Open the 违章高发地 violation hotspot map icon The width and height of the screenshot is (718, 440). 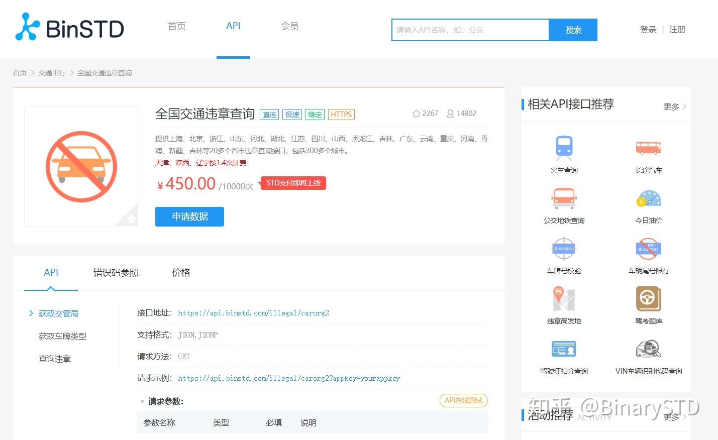563,299
